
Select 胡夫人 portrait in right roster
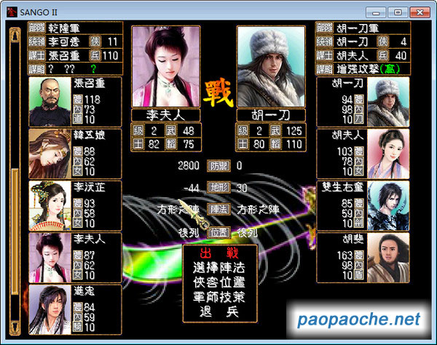388,154
